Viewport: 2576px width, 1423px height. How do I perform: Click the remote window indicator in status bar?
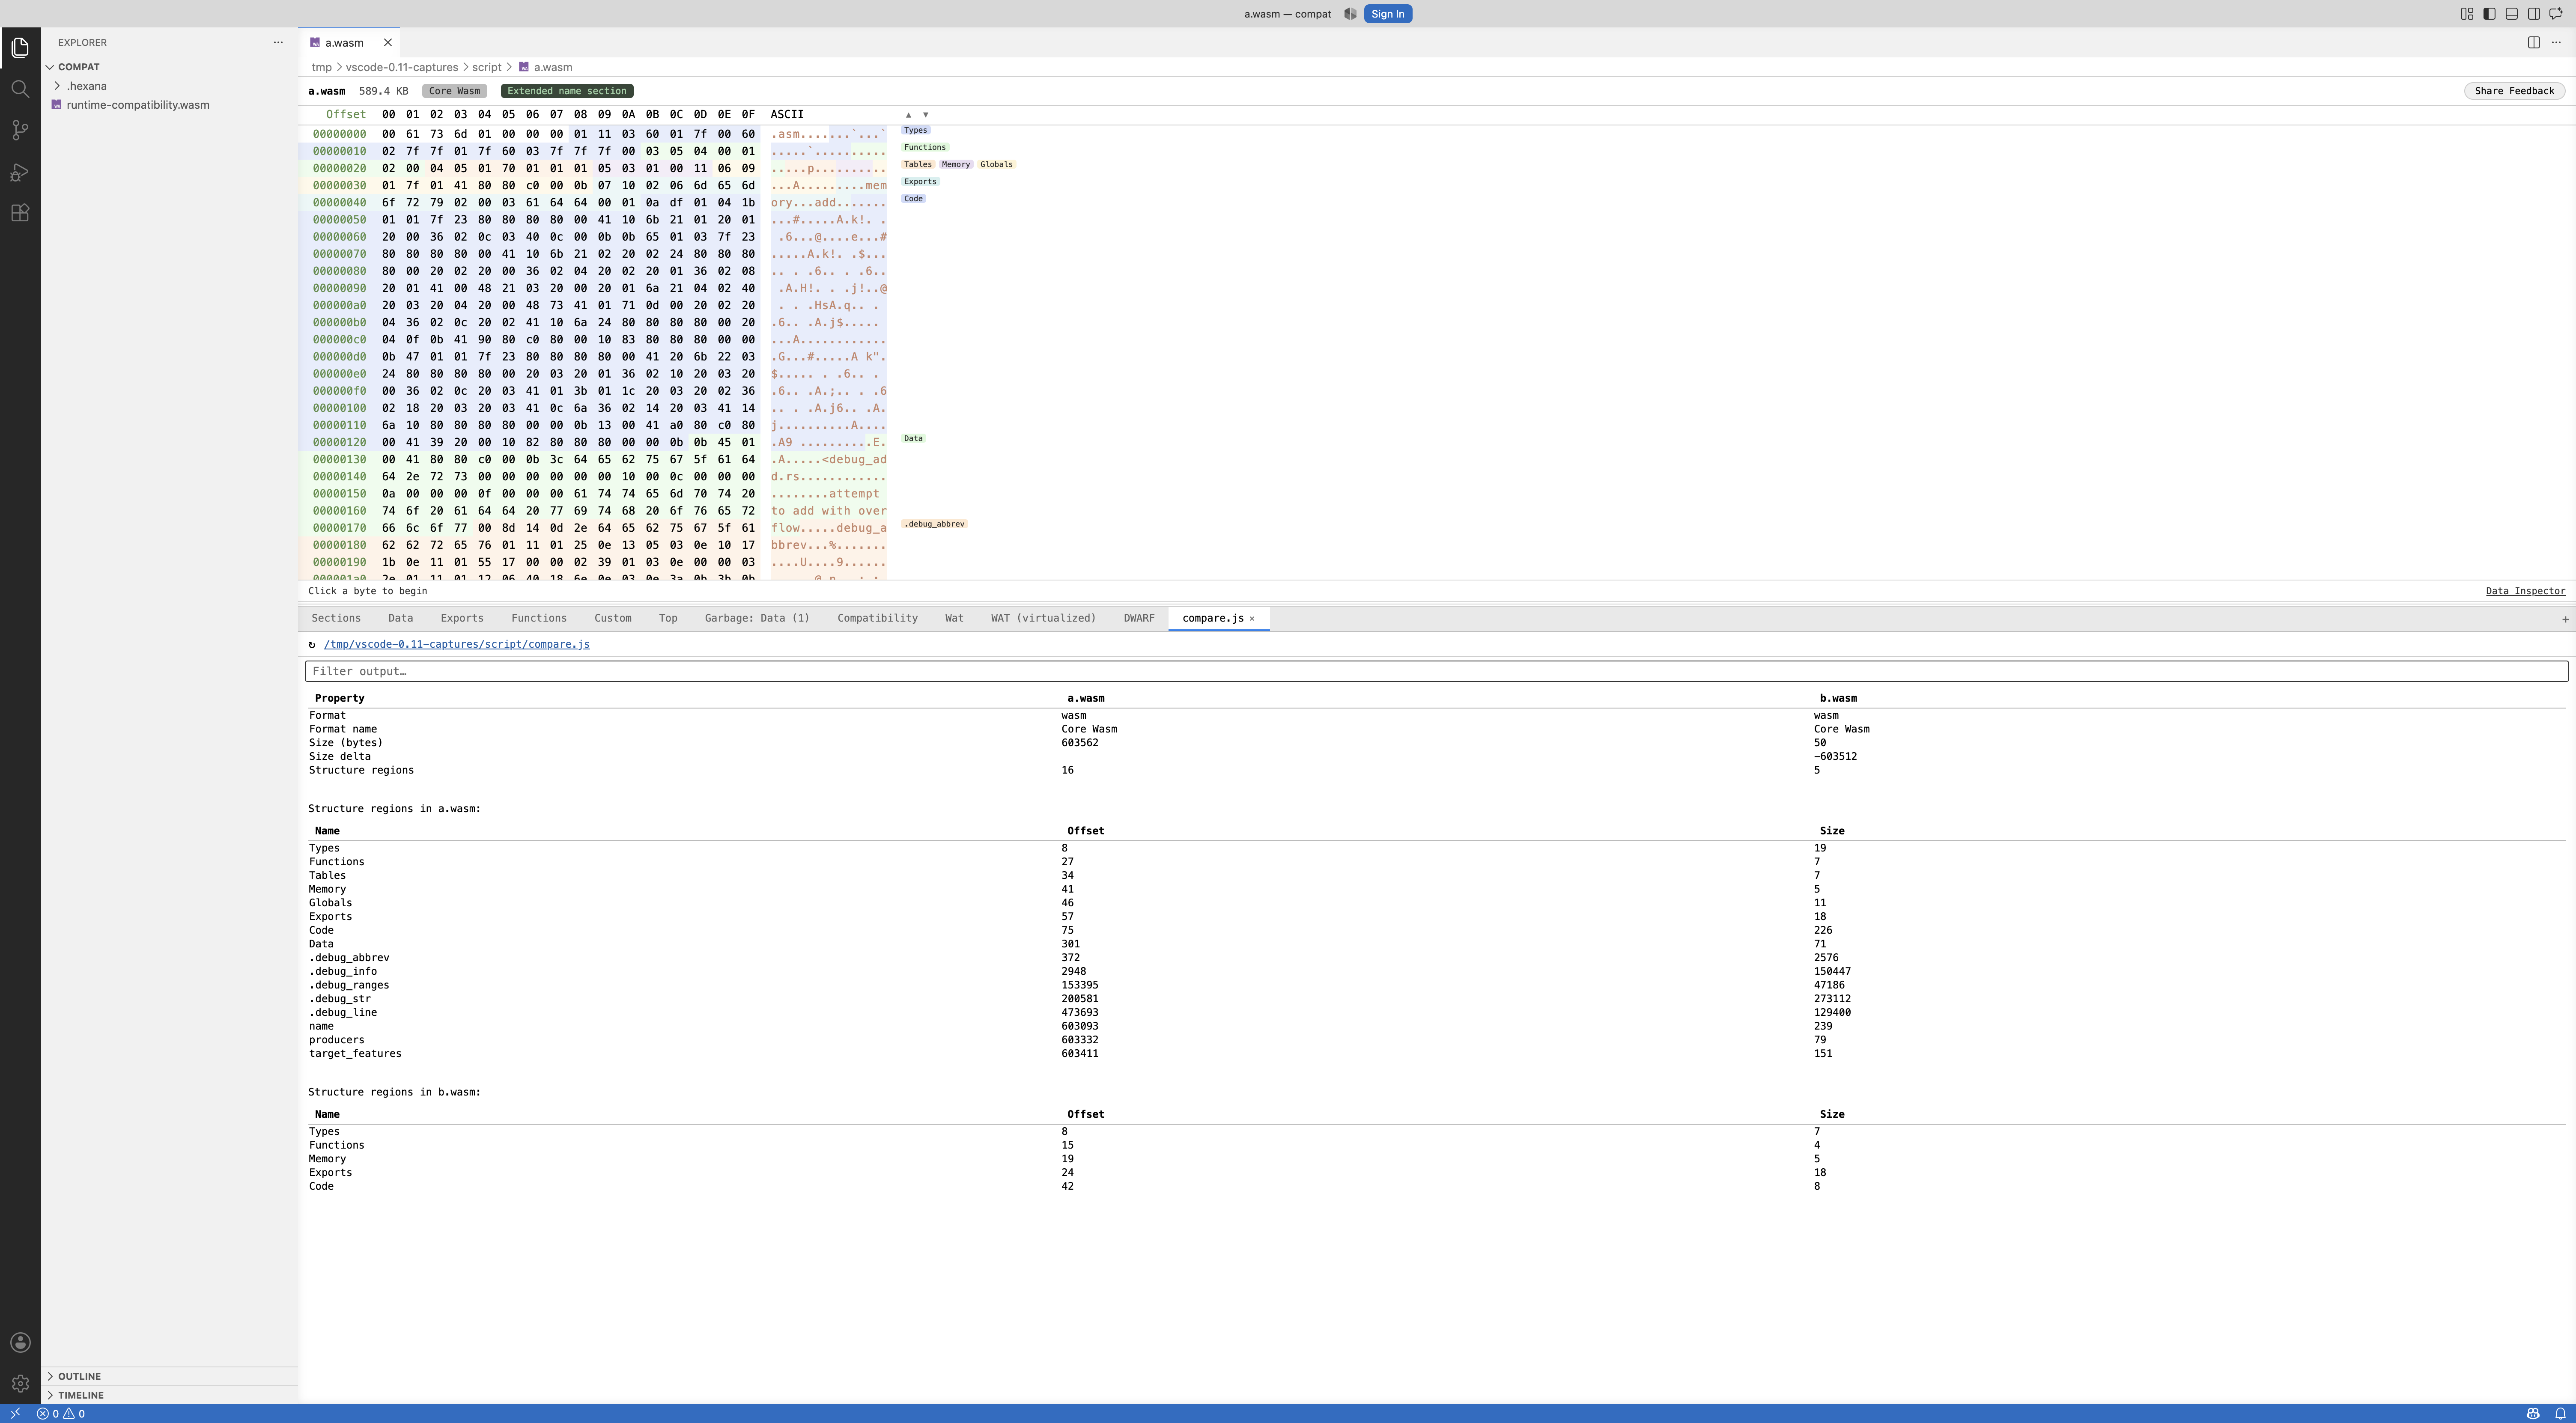click(15, 1414)
